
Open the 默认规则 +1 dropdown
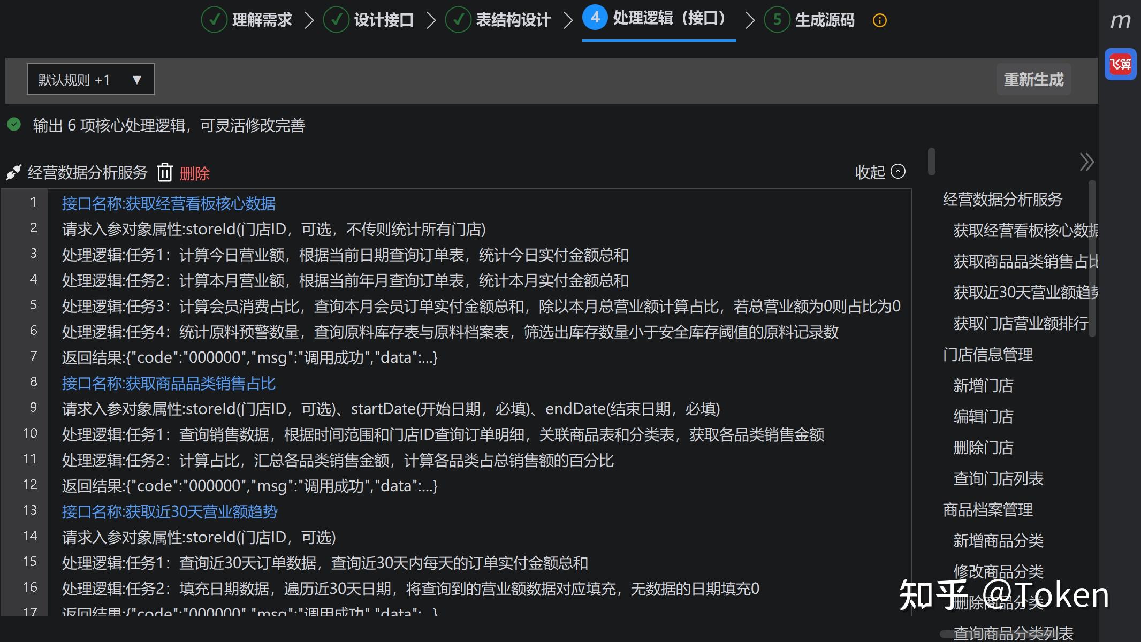(x=91, y=79)
